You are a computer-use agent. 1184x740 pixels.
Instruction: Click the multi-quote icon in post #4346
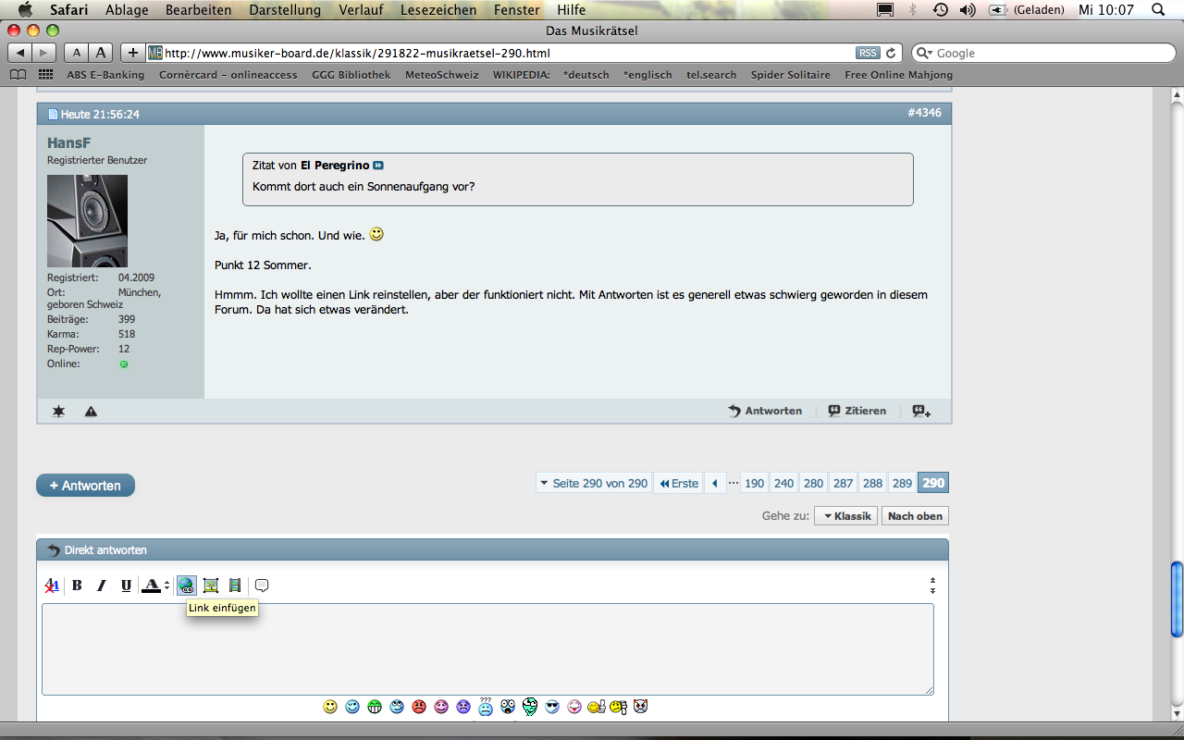click(x=921, y=411)
